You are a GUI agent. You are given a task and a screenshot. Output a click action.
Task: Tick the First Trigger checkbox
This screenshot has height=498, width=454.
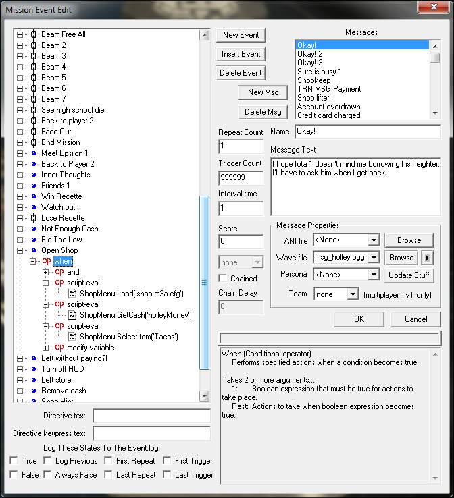pos(167,460)
